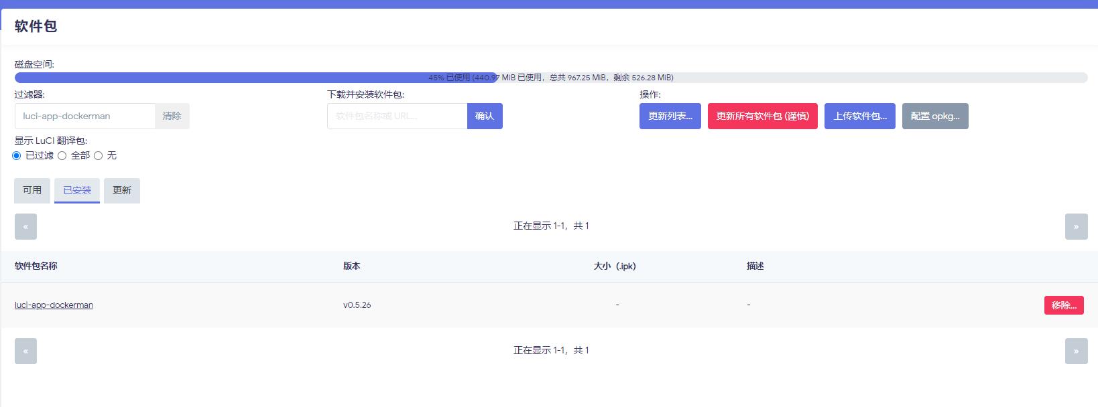The image size is (1098, 407).
Task: Click the 软件包 page heading
Action: click(x=36, y=26)
